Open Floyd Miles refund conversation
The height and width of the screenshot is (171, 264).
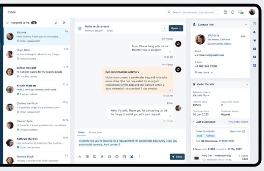(37, 54)
